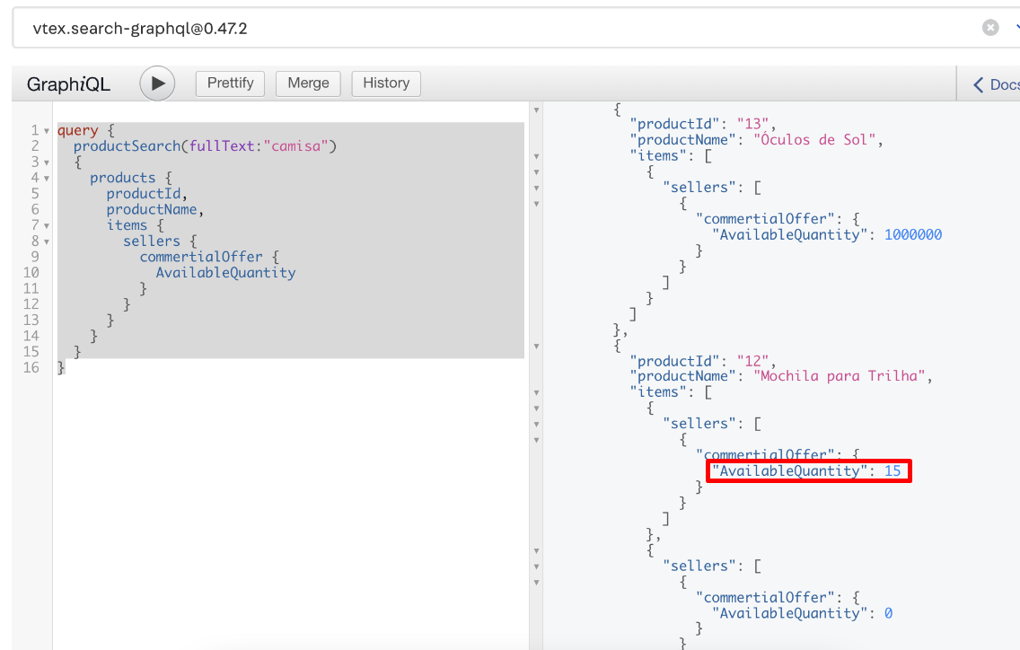Collapse the items block at line 7
The width and height of the screenshot is (1020, 650).
47,225
